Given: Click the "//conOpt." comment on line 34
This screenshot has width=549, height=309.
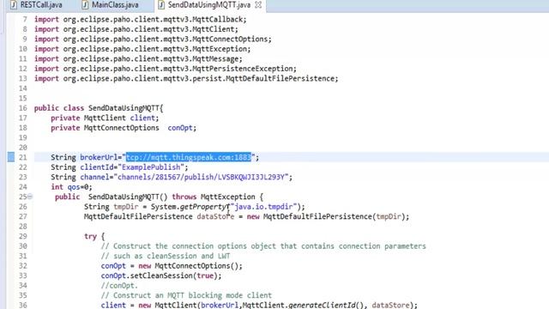Looking at the screenshot, I should (119, 286).
